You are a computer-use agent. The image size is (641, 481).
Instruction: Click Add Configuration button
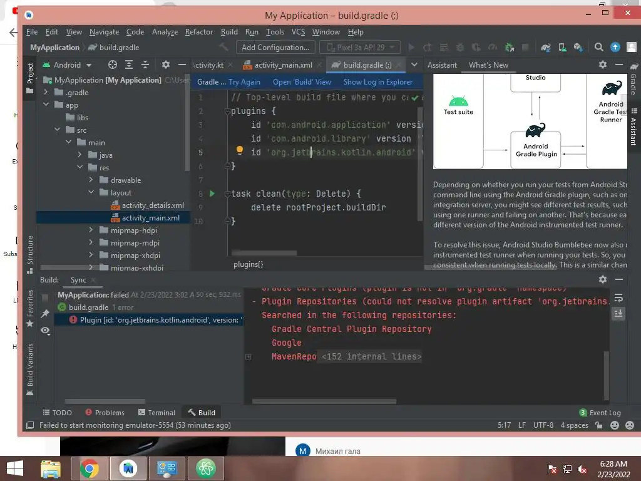pos(275,48)
